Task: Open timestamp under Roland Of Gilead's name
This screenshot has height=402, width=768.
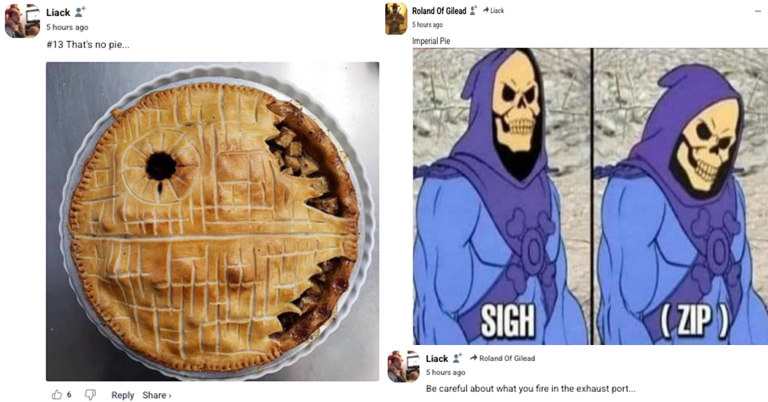Action: [428, 24]
